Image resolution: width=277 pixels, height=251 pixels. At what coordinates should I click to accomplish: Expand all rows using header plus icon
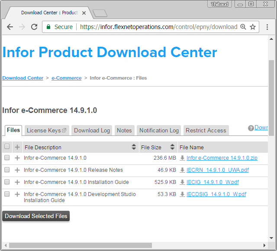[17, 147]
